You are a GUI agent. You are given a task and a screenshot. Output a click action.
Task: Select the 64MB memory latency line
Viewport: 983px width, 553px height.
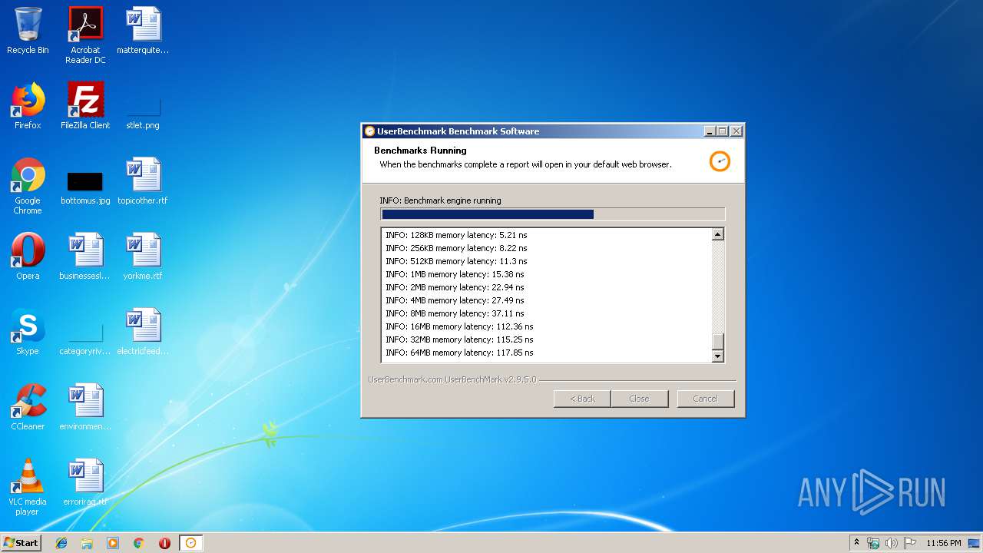click(x=459, y=353)
